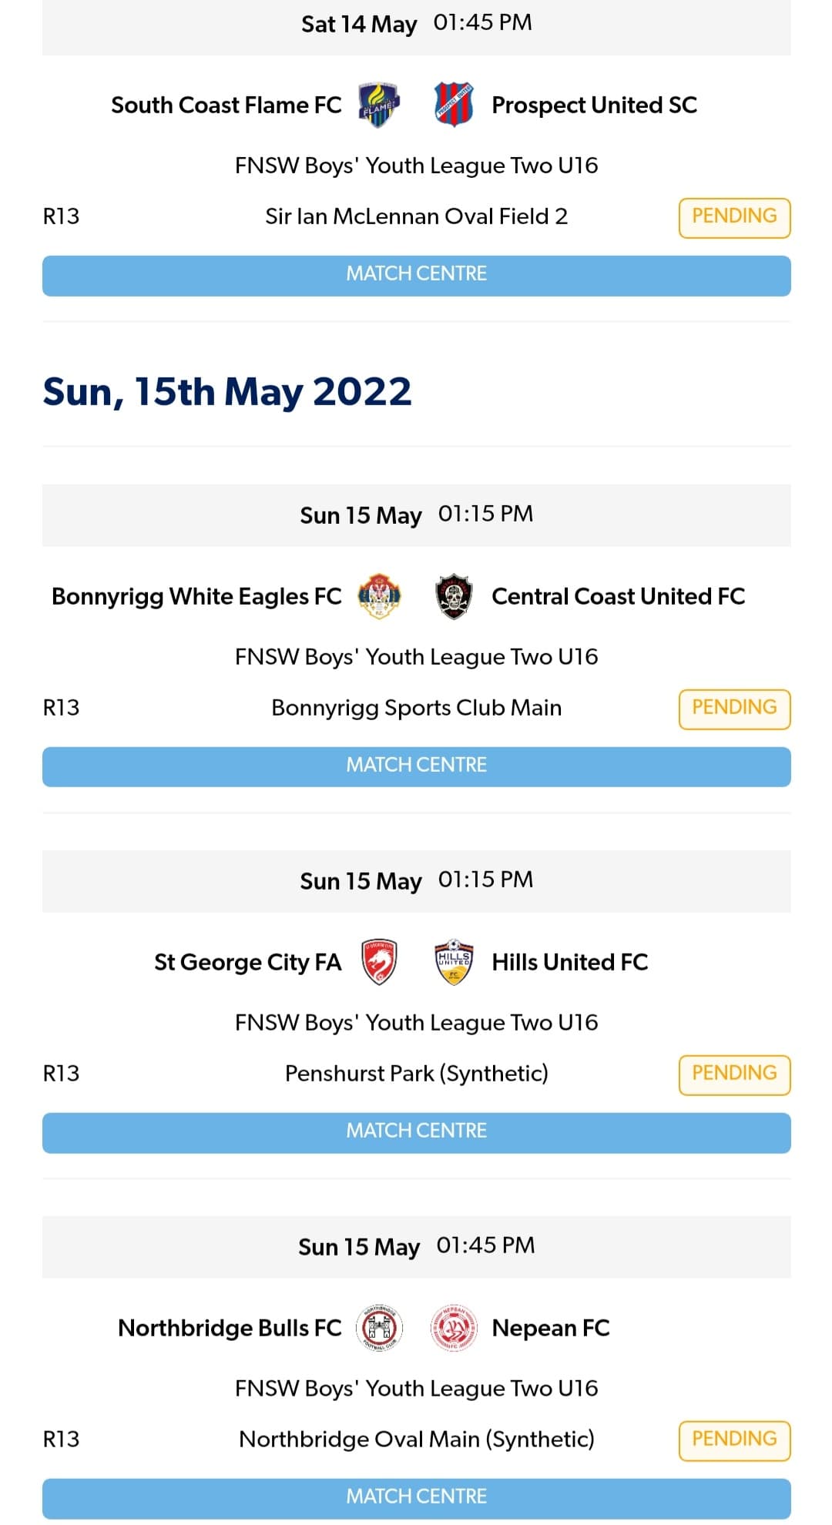Open Match Centre for Bonnyrigg White Eagles match

tap(416, 766)
